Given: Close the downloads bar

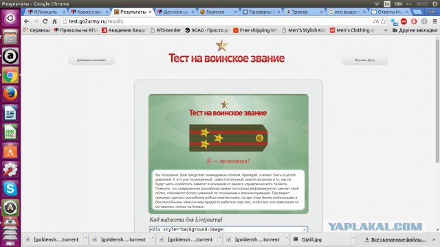Looking at the screenshot, I should (434, 239).
